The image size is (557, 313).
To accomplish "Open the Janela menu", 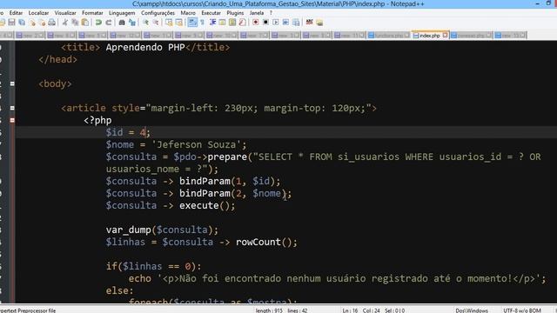I will coord(257,13).
